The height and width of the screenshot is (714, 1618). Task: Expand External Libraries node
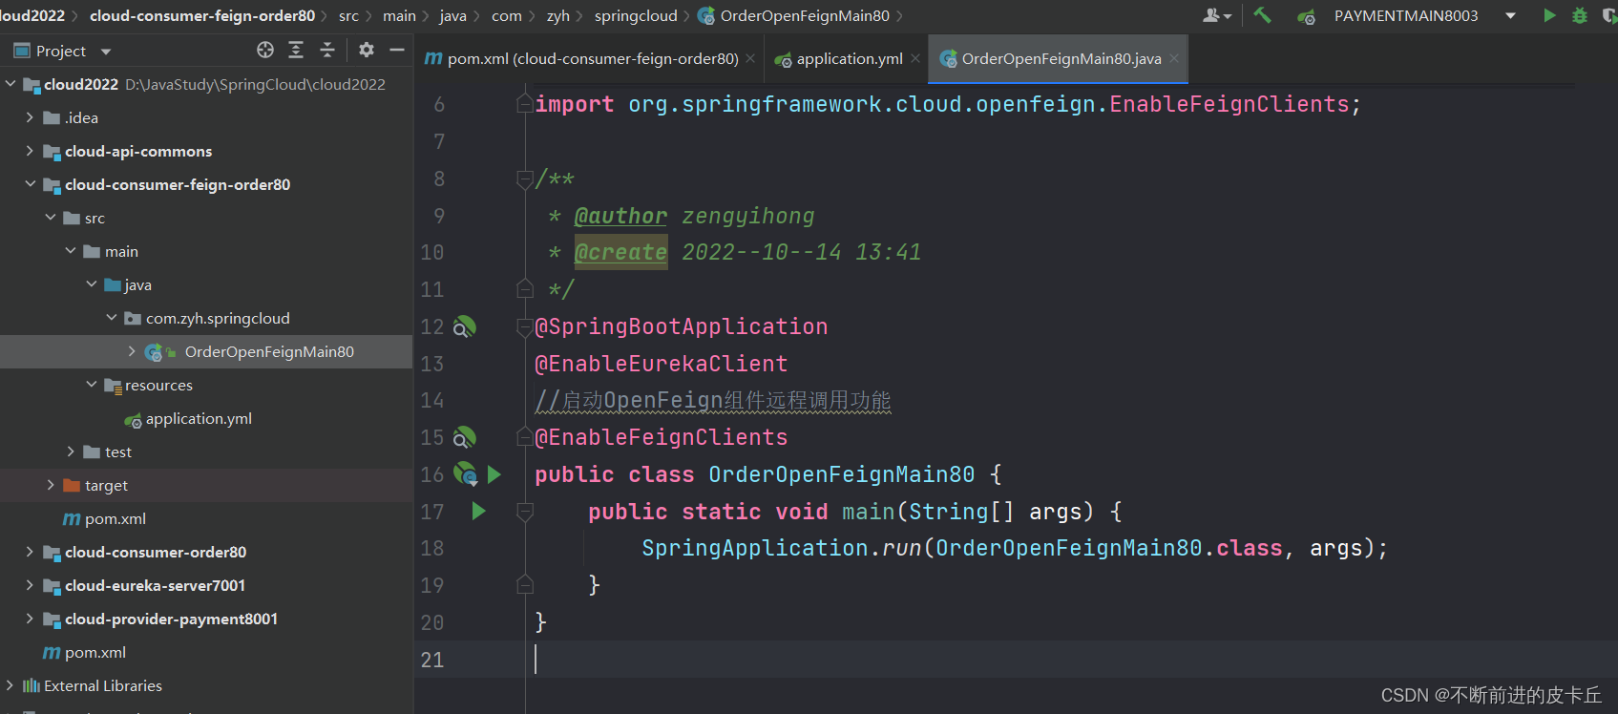tap(10, 685)
